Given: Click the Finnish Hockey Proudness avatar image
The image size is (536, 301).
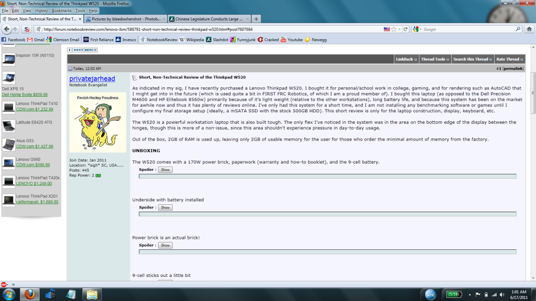Looking at the screenshot, I should 98,122.
